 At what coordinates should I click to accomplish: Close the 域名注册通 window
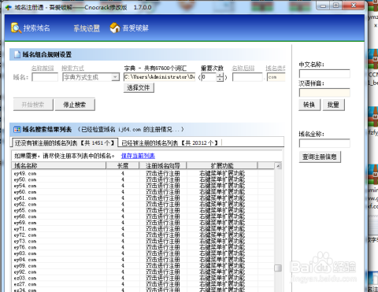point(354,6)
